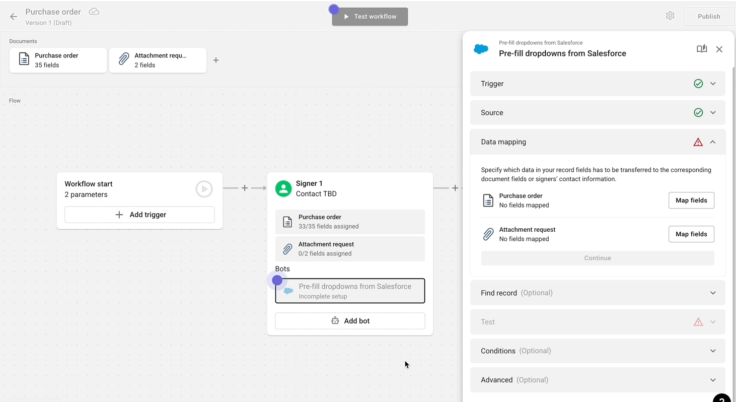Expand the Find record section
Viewport: 736px width, 402px height.
tap(713, 293)
